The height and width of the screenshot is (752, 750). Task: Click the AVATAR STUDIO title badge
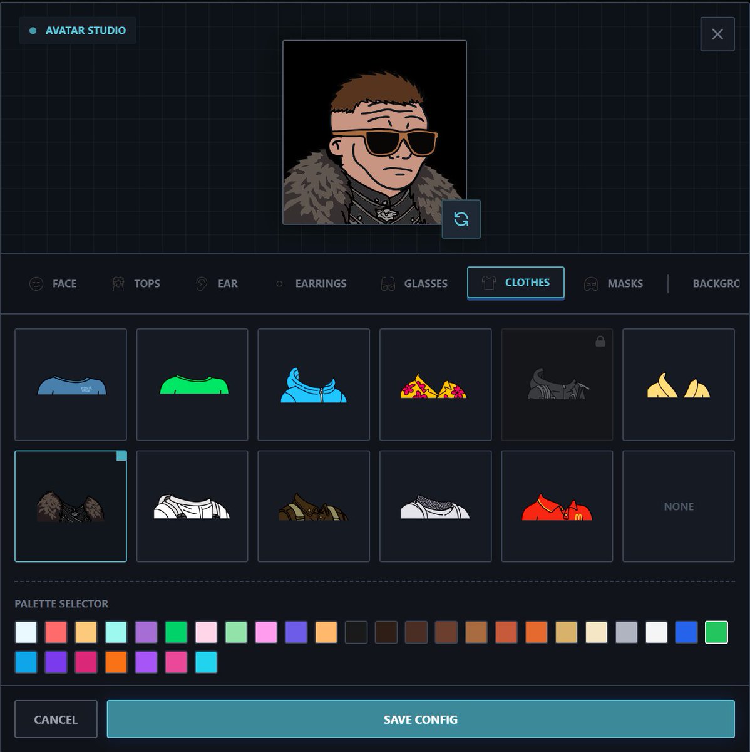coord(78,30)
